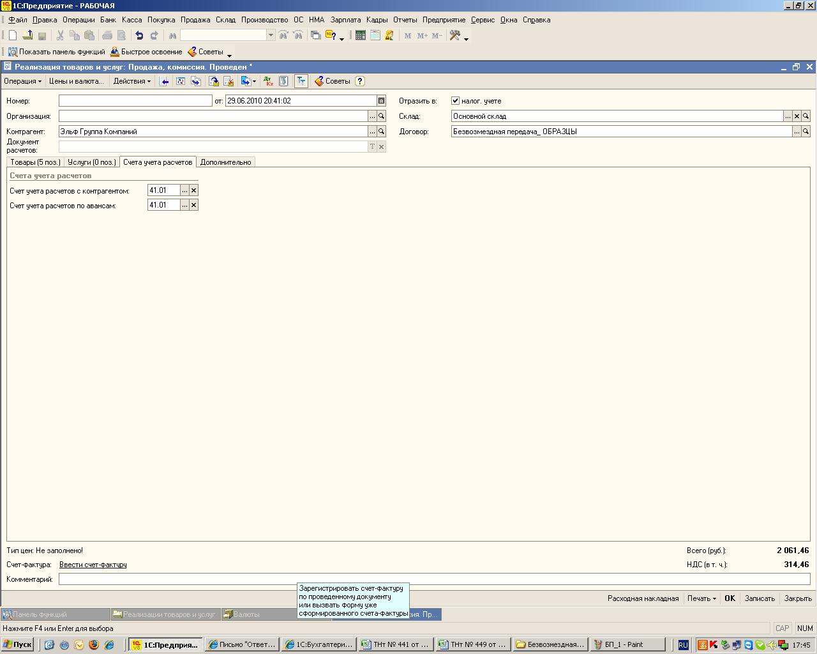The image size is (817, 654).
Task: Click into the Комментарий input field
Action: [435, 579]
